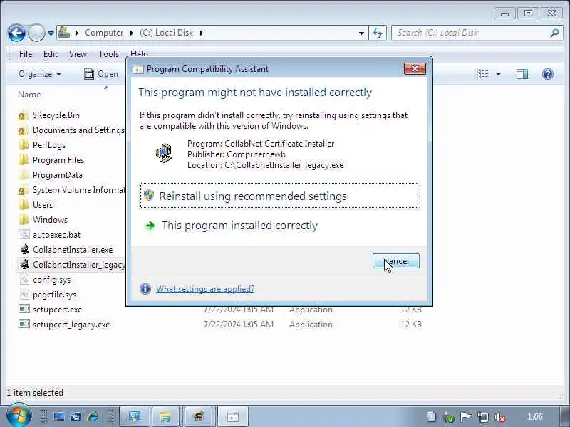
Task: Select the PerfLogs folder
Action: click(x=49, y=145)
